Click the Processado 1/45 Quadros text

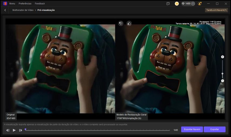[x=210, y=22]
